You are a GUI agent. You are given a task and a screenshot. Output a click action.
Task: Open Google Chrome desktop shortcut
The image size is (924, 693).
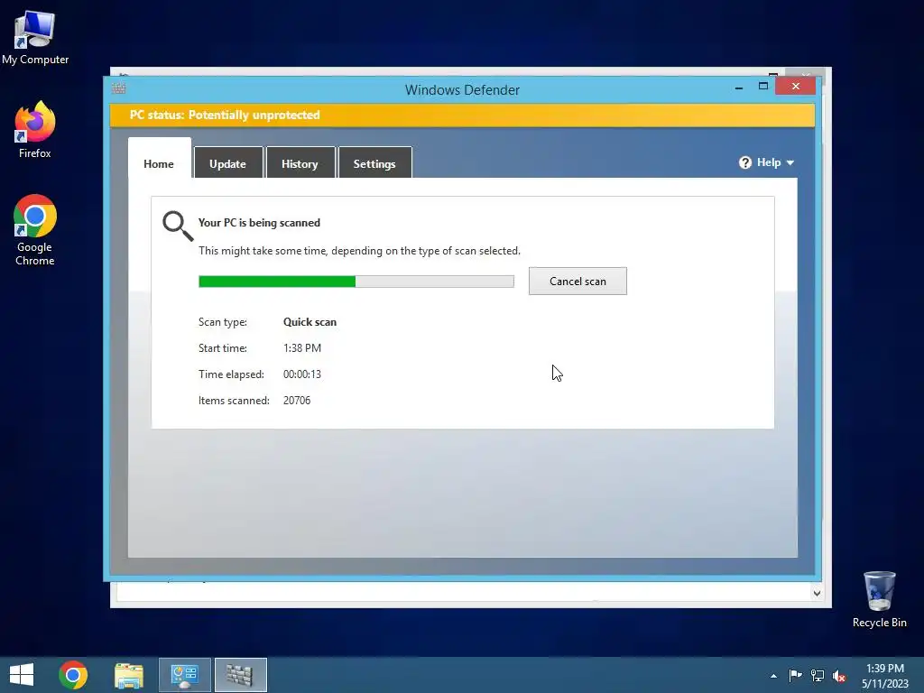click(35, 230)
